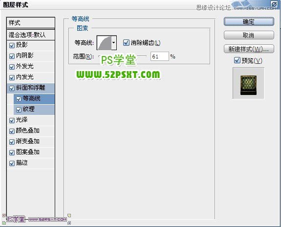Select 混合选项:默认 blending options
This screenshot has width=281, height=227.
pyautogui.click(x=31, y=35)
